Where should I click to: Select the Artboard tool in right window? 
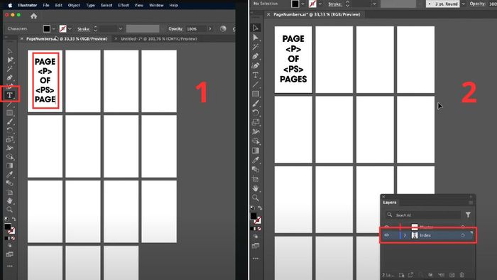pyautogui.click(x=256, y=179)
